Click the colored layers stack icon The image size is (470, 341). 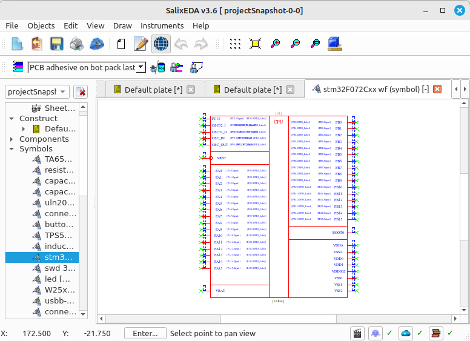(18, 66)
